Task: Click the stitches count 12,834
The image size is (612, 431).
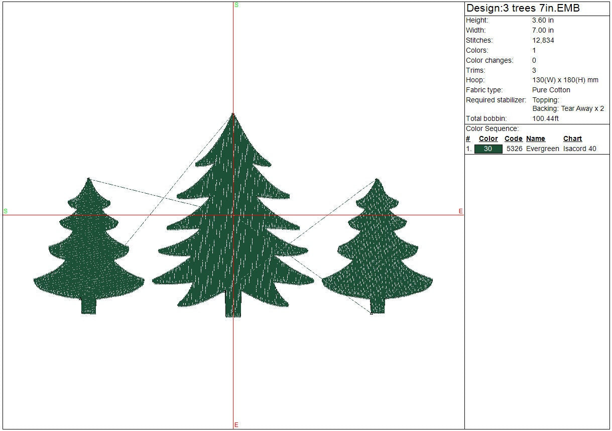Action: point(543,40)
